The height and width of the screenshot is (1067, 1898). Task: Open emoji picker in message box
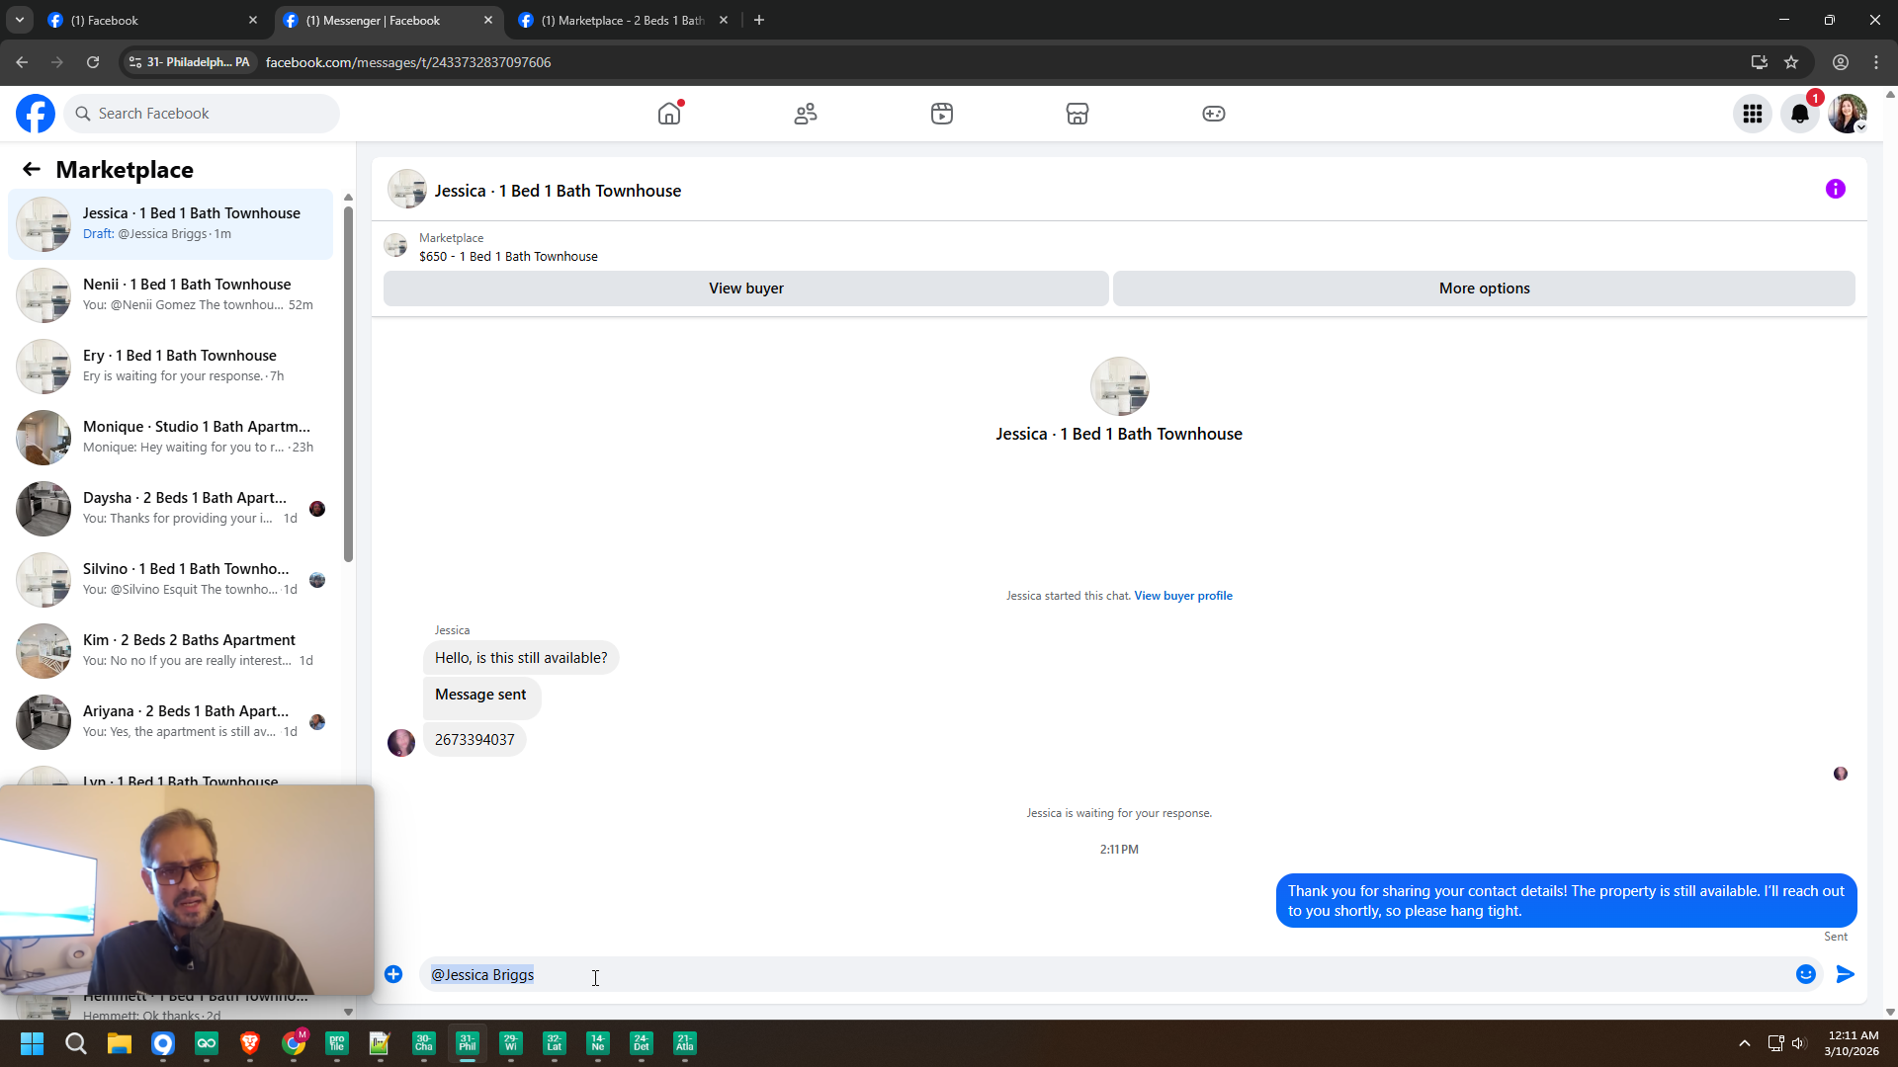click(x=1806, y=974)
